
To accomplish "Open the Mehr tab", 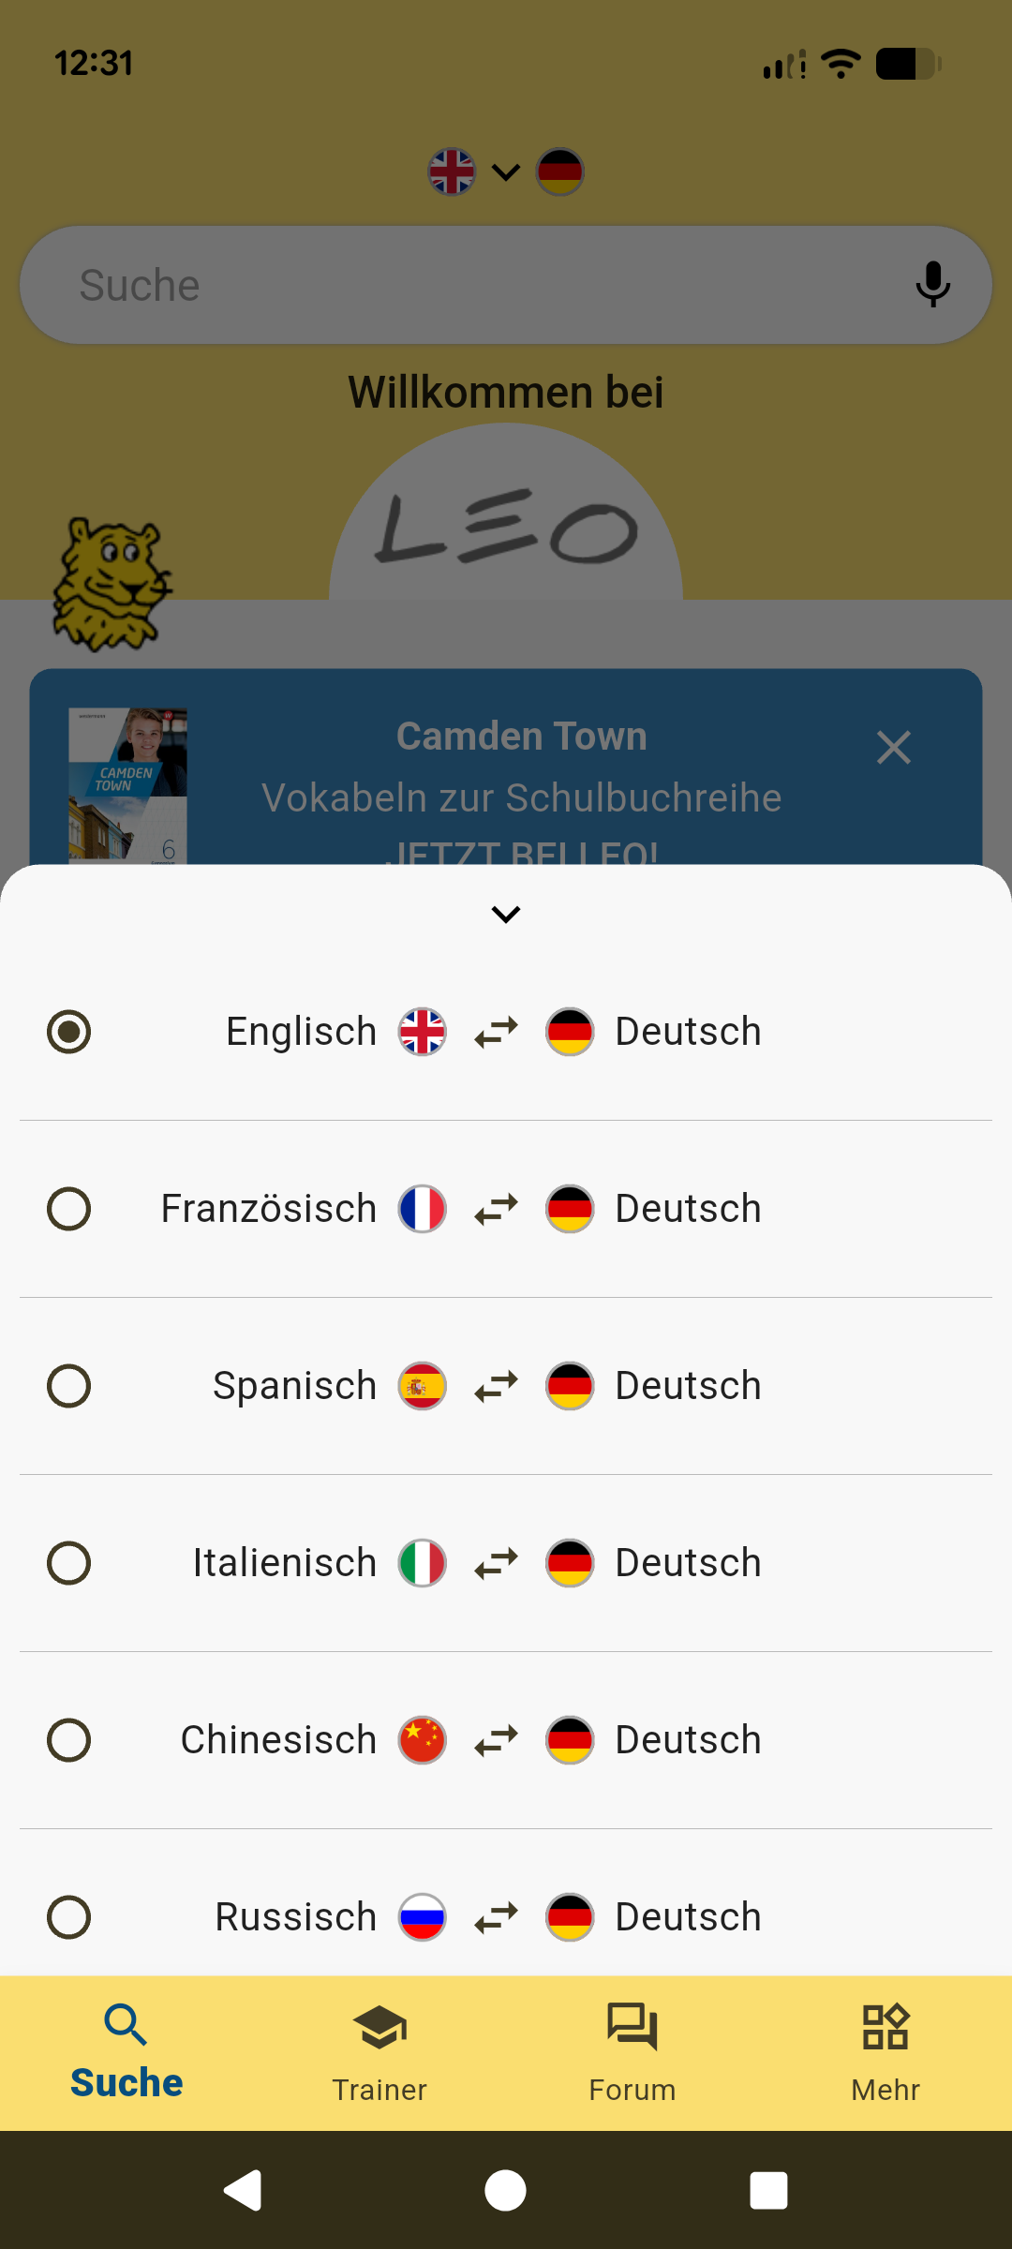I will pos(885,2052).
